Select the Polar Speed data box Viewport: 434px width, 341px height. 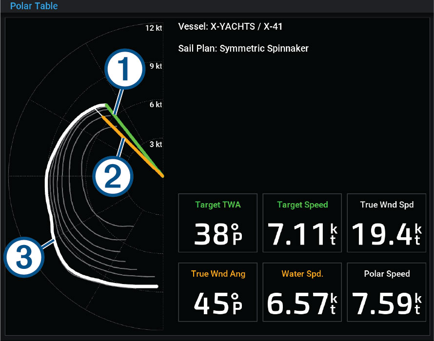pos(387,292)
